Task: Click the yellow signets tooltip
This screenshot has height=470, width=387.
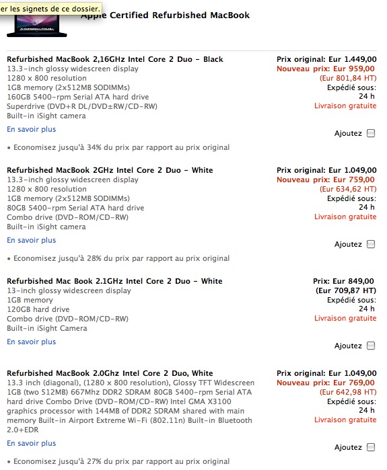Action: click(50, 8)
